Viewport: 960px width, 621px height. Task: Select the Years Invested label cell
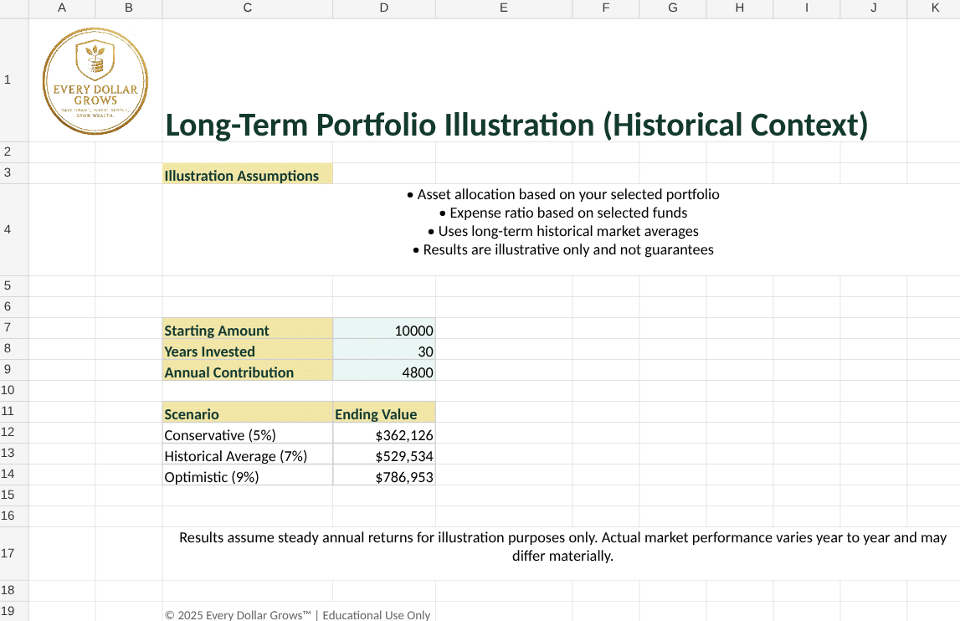pyautogui.click(x=248, y=349)
